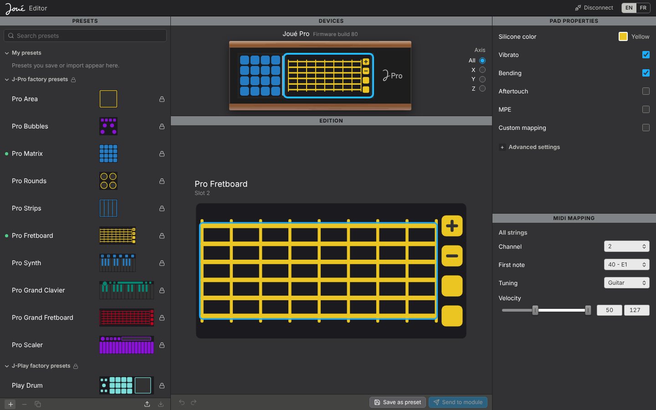Open the Silicone color Yellow selector

click(x=634, y=36)
